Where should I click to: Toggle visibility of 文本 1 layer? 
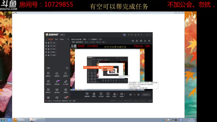(x=46, y=49)
